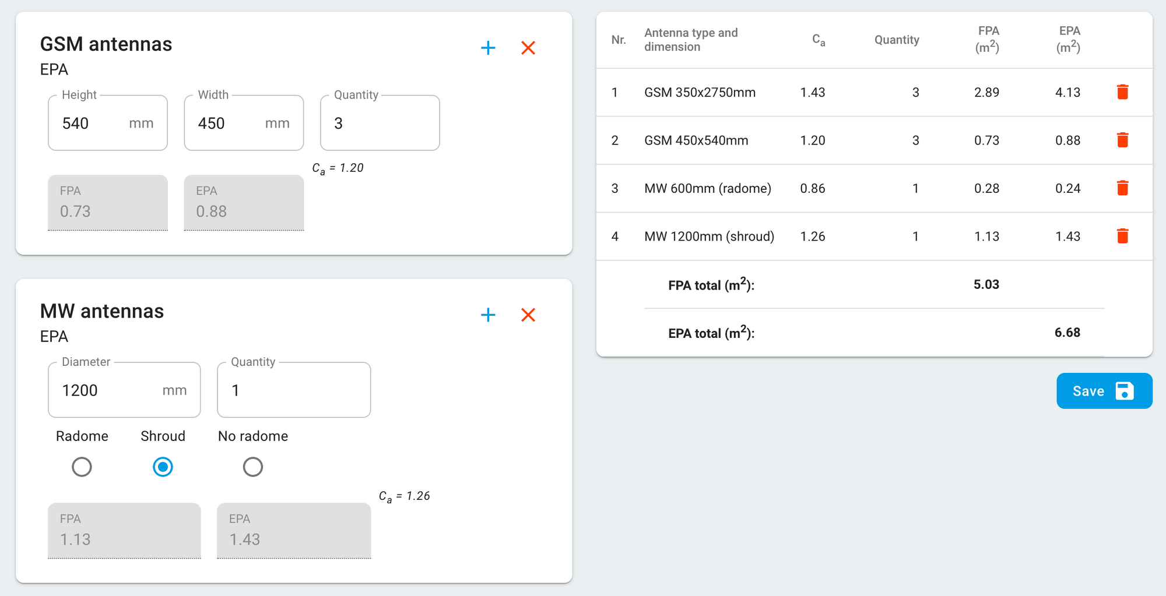Screen dimensions: 1166x596
Task: Remove the MW 600mm (radome) entry
Action: click(1122, 188)
